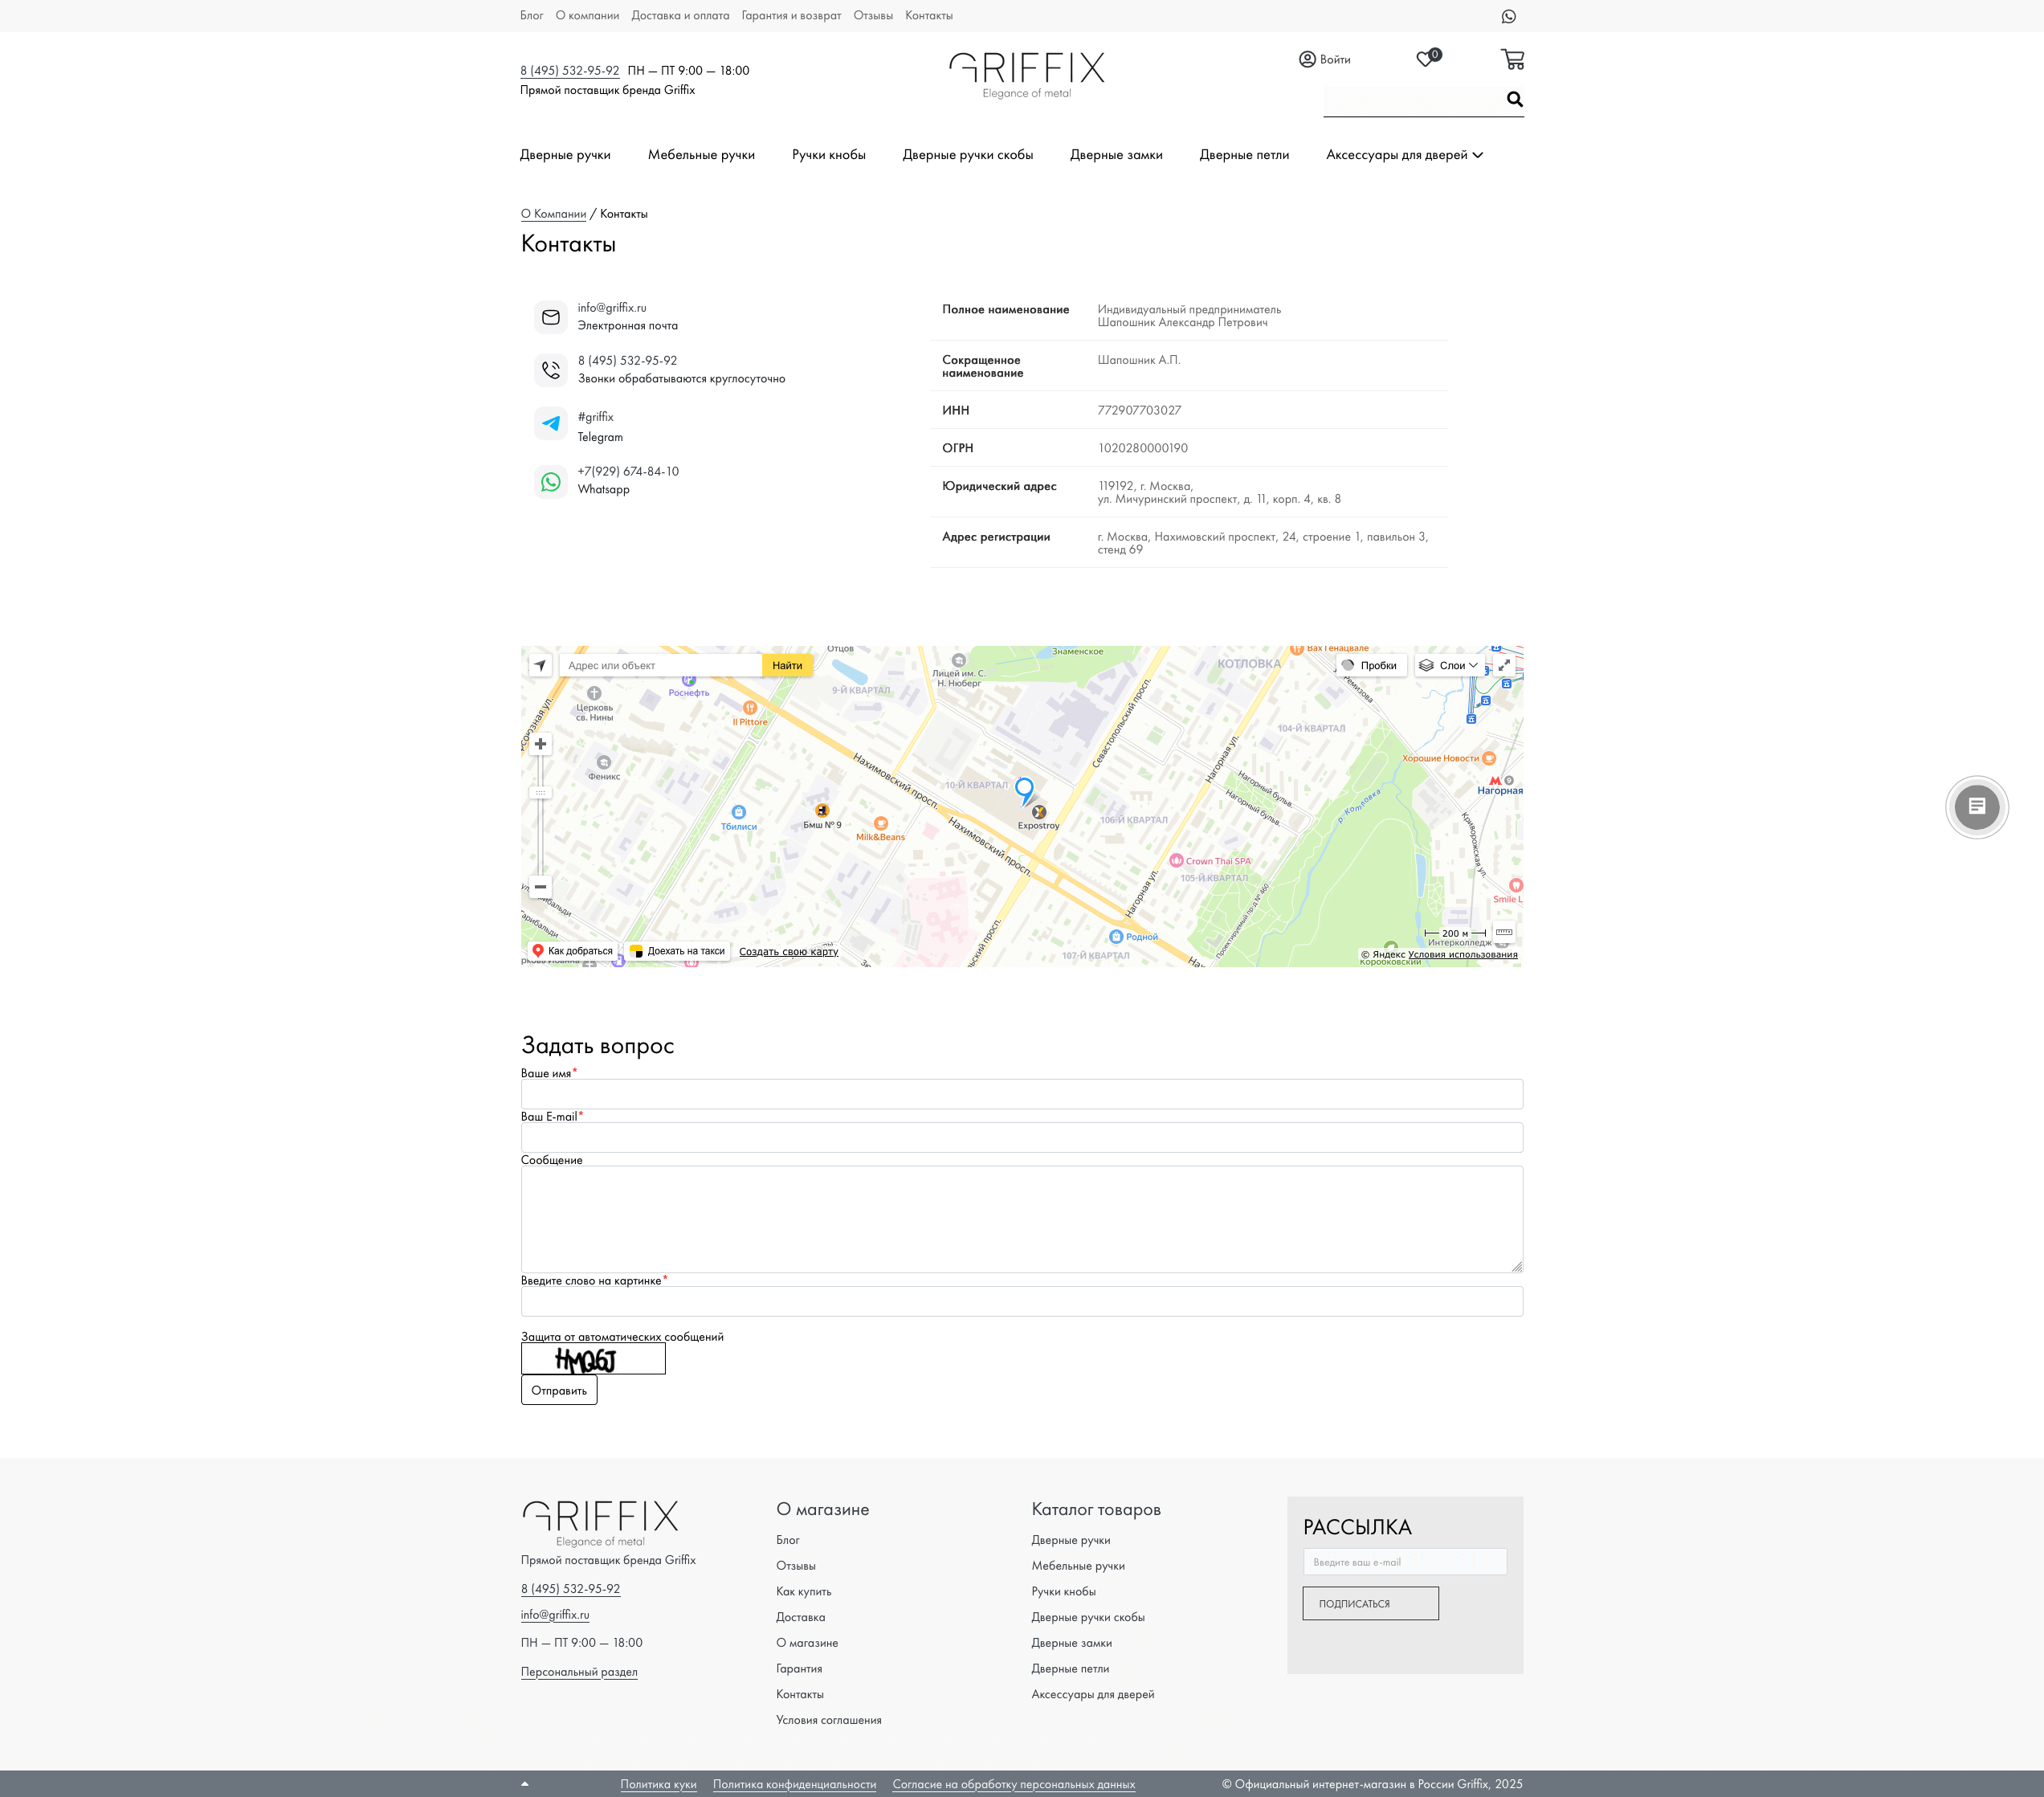
Task: Focus the Сообщение text area
Action: click(x=1022, y=1219)
